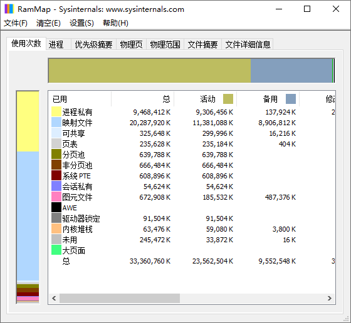This screenshot has height=323, width=351.
Task: Click the 23,562,504 K active total
Action: point(212,261)
